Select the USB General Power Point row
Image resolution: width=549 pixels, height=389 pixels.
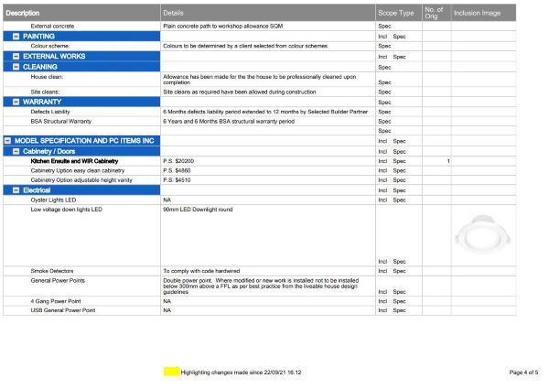[260, 310]
